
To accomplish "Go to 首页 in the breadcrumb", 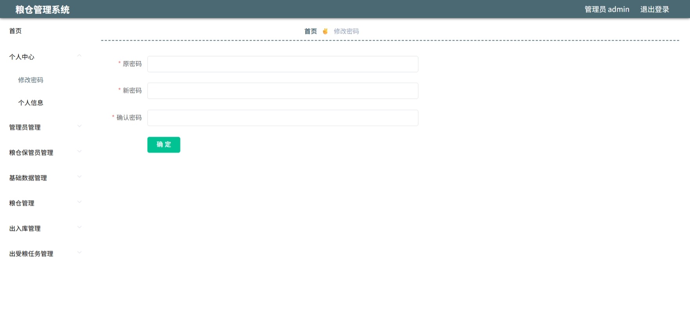I will pyautogui.click(x=310, y=31).
